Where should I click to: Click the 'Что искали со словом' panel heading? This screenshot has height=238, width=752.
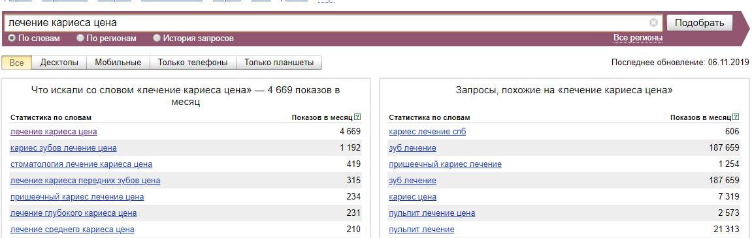pyautogui.click(x=186, y=96)
